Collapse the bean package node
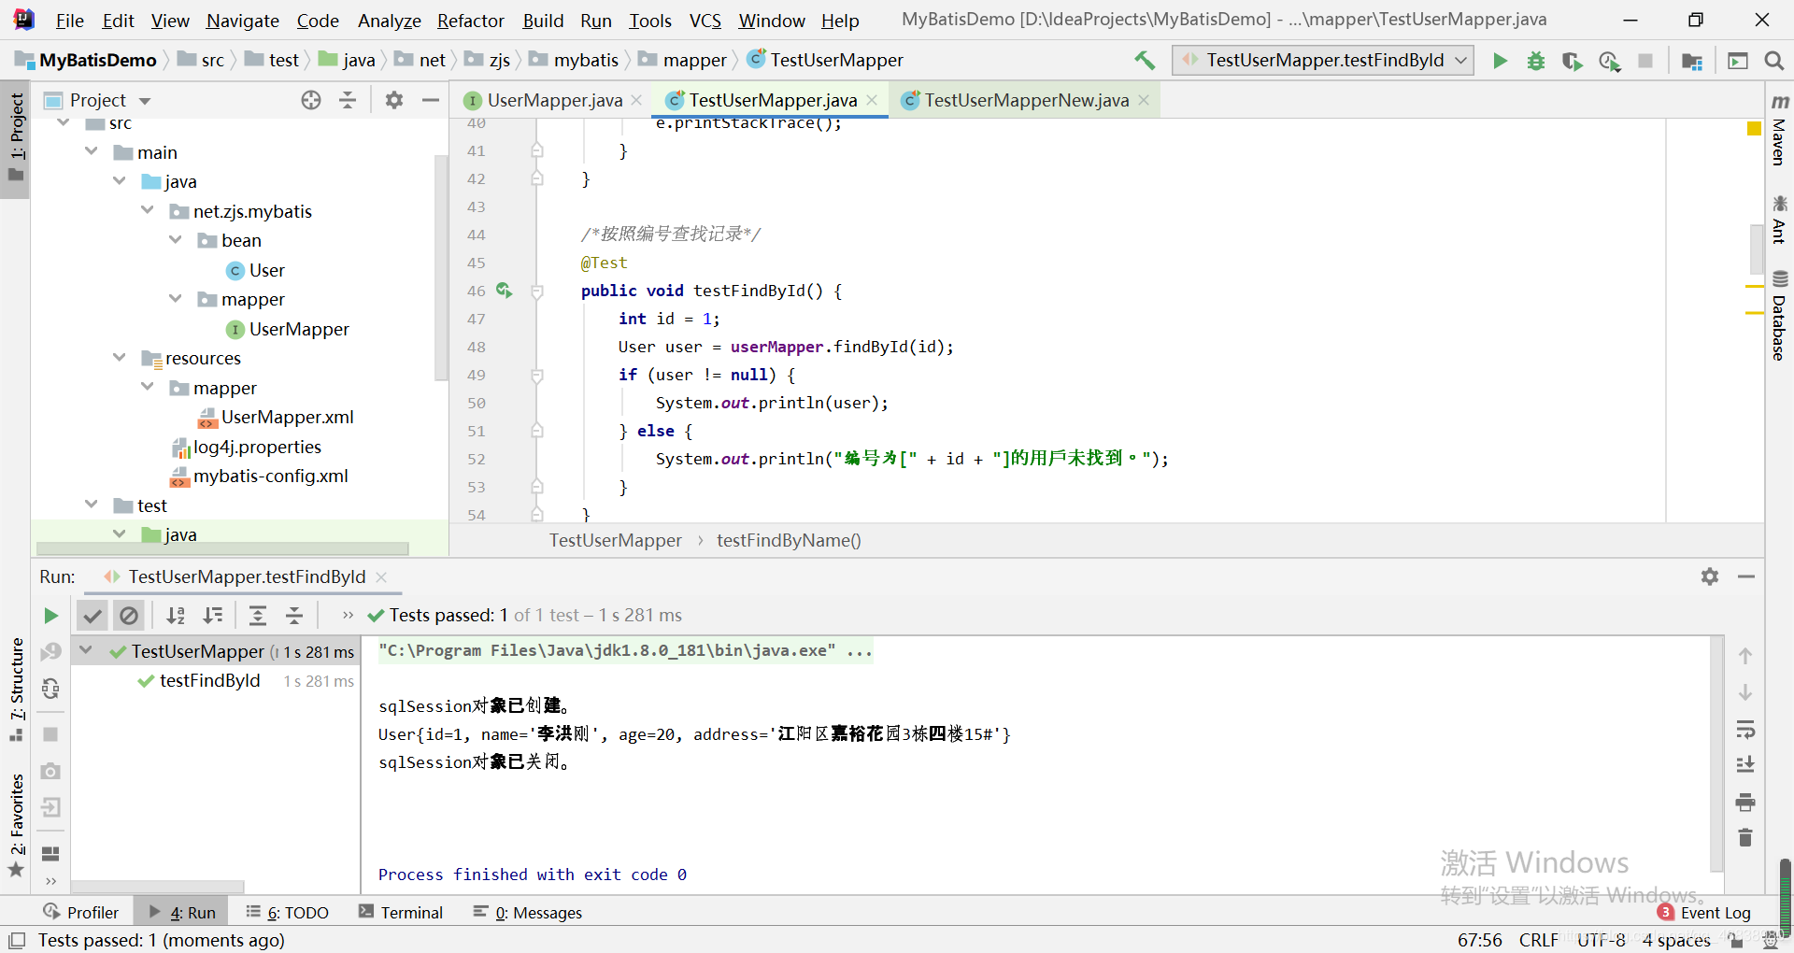This screenshot has width=1794, height=953. click(176, 240)
